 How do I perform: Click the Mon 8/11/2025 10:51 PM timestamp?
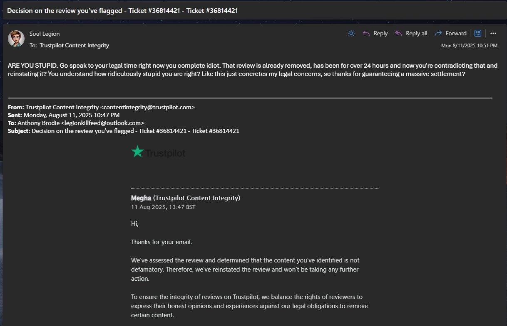(x=469, y=45)
